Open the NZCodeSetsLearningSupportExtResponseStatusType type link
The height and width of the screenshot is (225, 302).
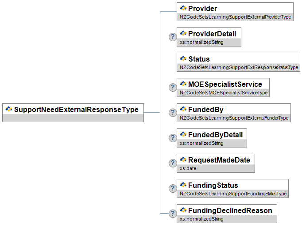[x=239, y=67]
